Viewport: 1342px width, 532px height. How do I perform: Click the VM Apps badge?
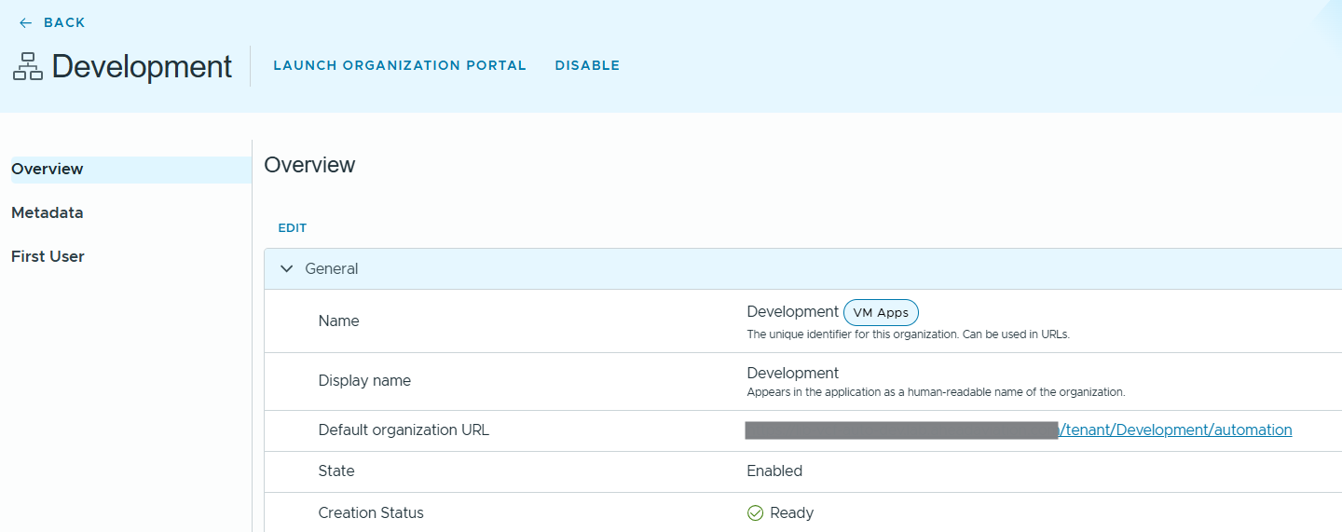pos(881,313)
